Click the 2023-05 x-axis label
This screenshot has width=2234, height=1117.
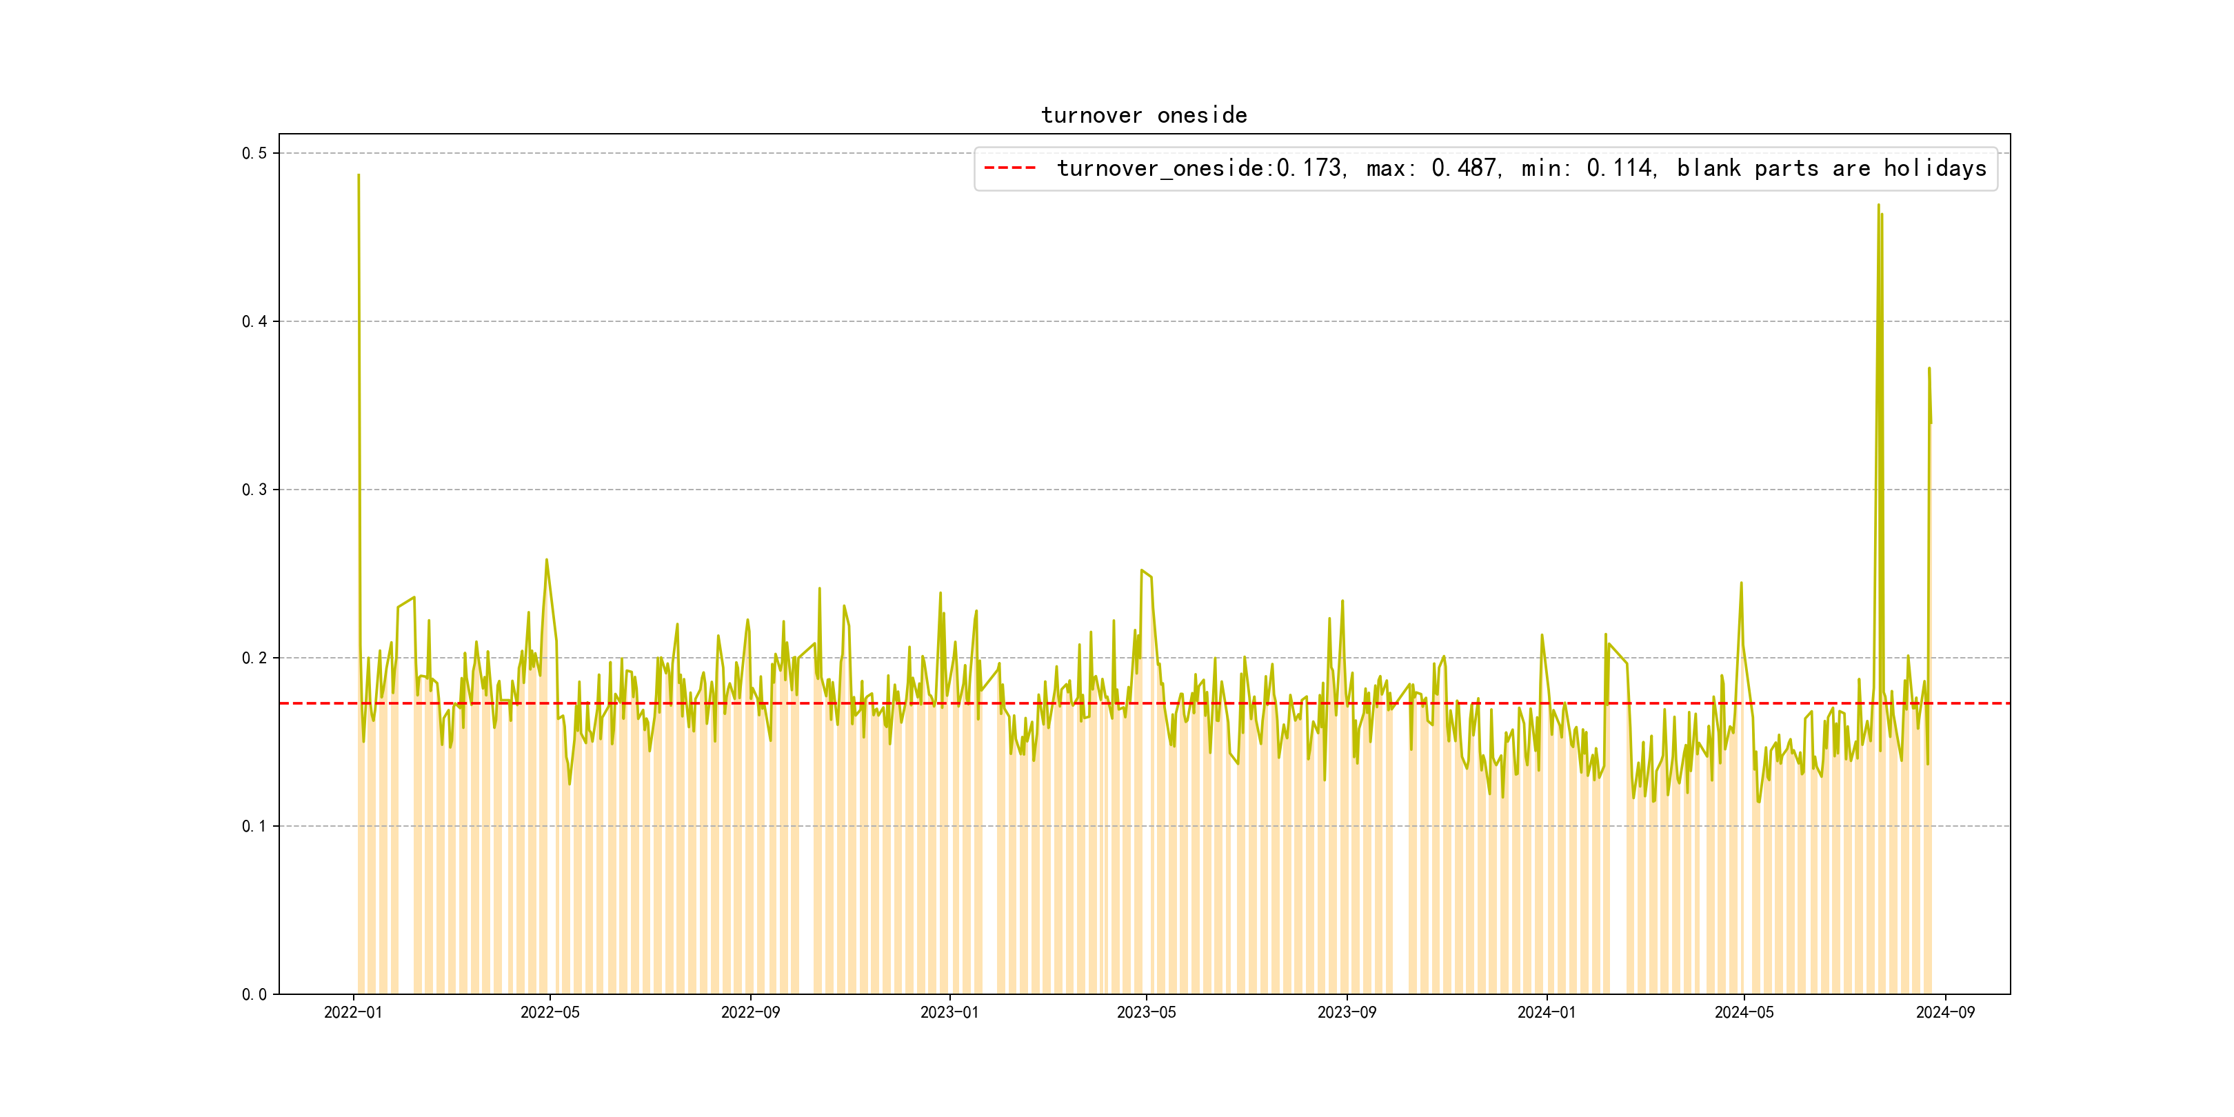pos(1146,1013)
